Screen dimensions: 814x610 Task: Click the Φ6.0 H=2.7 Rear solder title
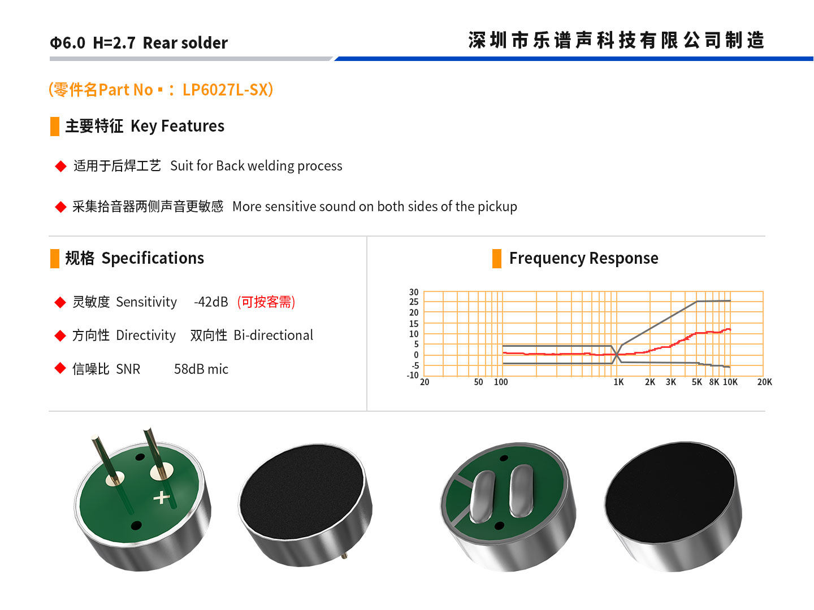139,43
